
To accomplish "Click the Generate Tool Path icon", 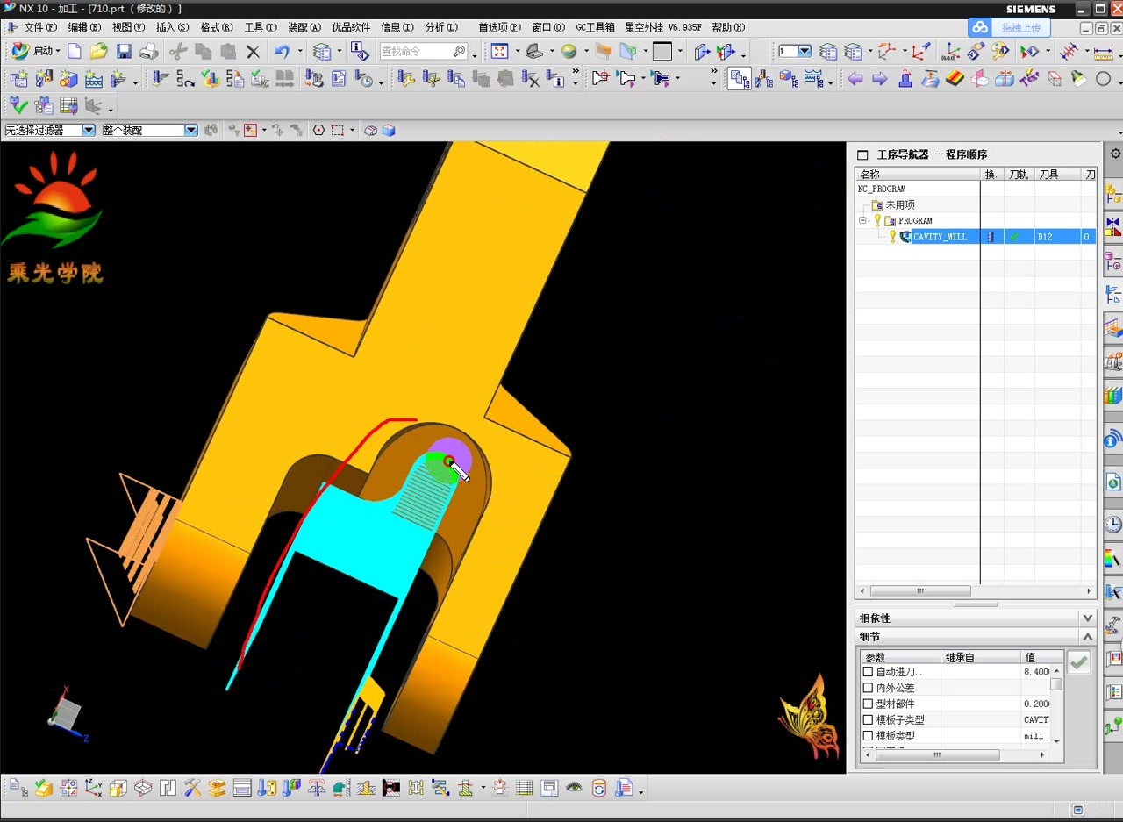I will coord(160,79).
